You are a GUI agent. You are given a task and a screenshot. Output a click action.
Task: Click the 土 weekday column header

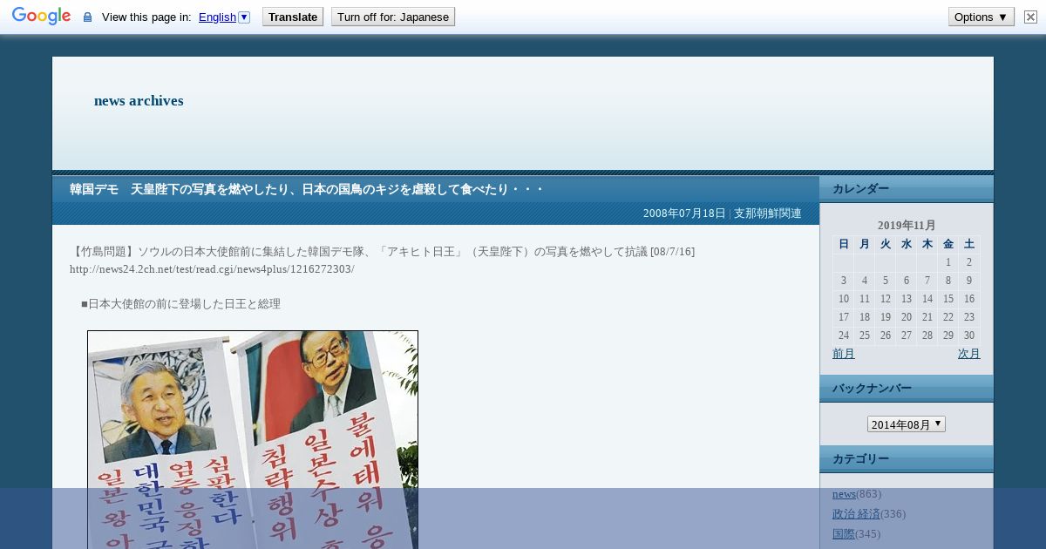coord(969,244)
